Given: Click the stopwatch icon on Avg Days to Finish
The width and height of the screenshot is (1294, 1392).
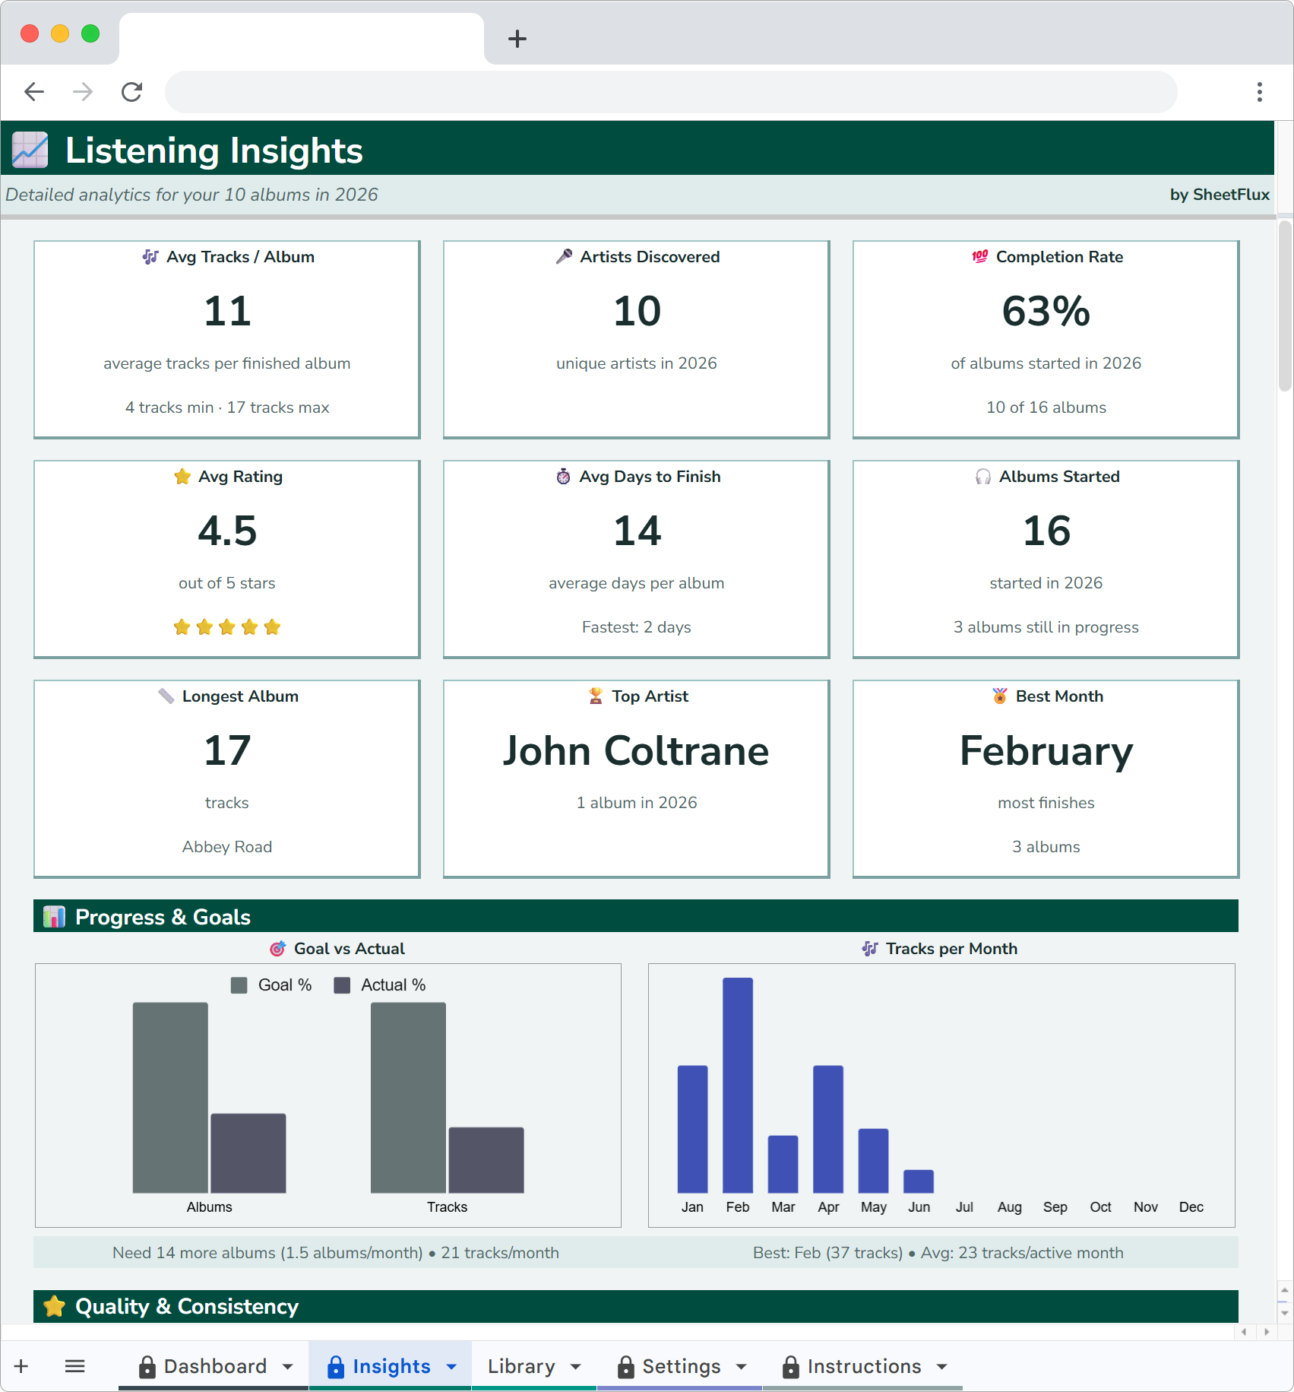Looking at the screenshot, I should [x=562, y=477].
